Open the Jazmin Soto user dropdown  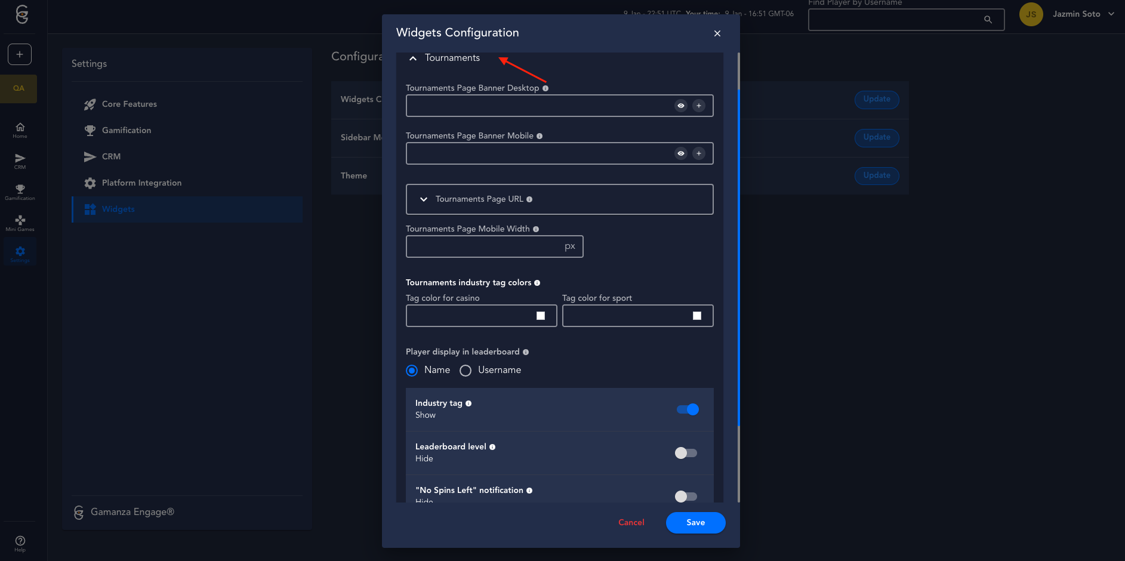[x=1083, y=14]
